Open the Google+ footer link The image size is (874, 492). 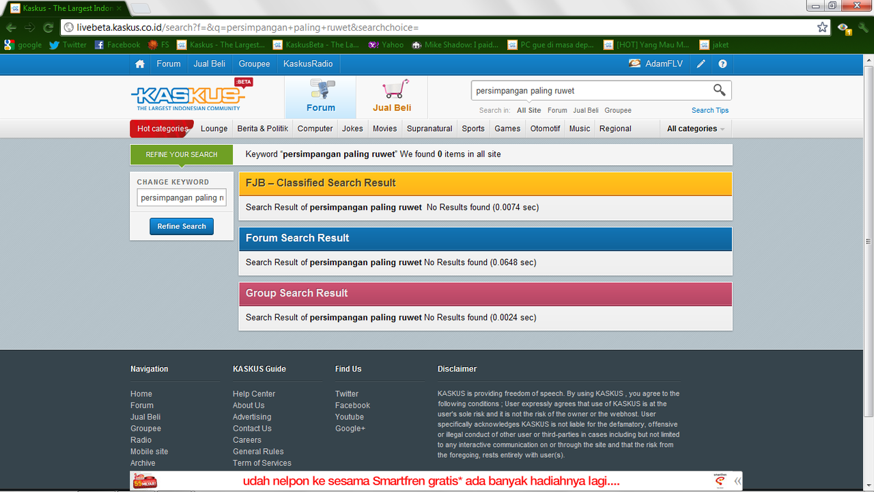[x=350, y=428]
